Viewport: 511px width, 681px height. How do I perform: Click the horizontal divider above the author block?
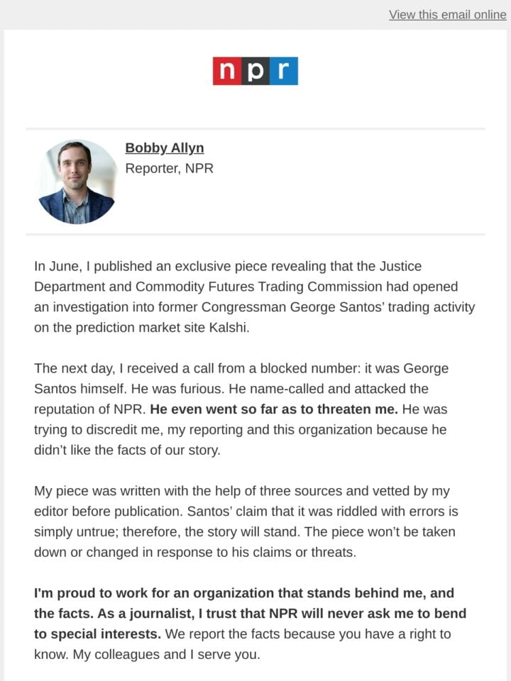(x=255, y=128)
